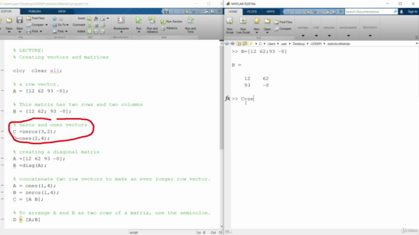Click the Run Section button
419x235 pixels.
tap(172, 22)
